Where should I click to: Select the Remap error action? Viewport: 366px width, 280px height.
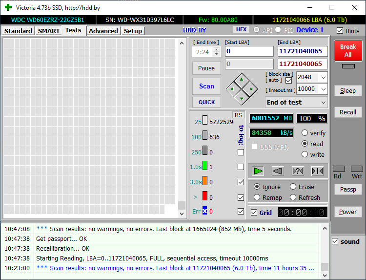(257, 197)
